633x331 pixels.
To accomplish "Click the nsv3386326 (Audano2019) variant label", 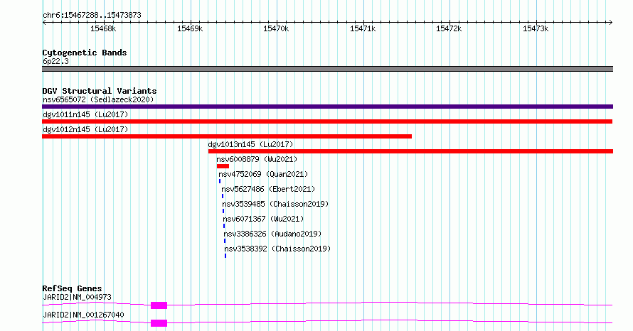I will point(272,234).
